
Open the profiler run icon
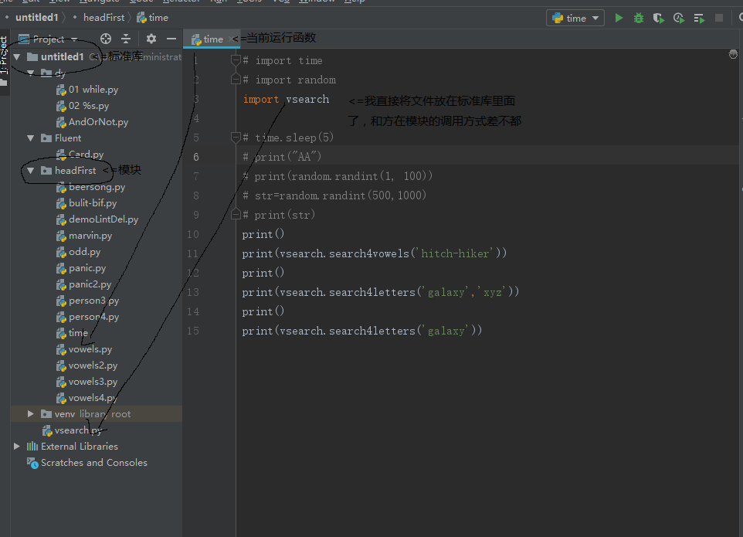click(x=679, y=18)
